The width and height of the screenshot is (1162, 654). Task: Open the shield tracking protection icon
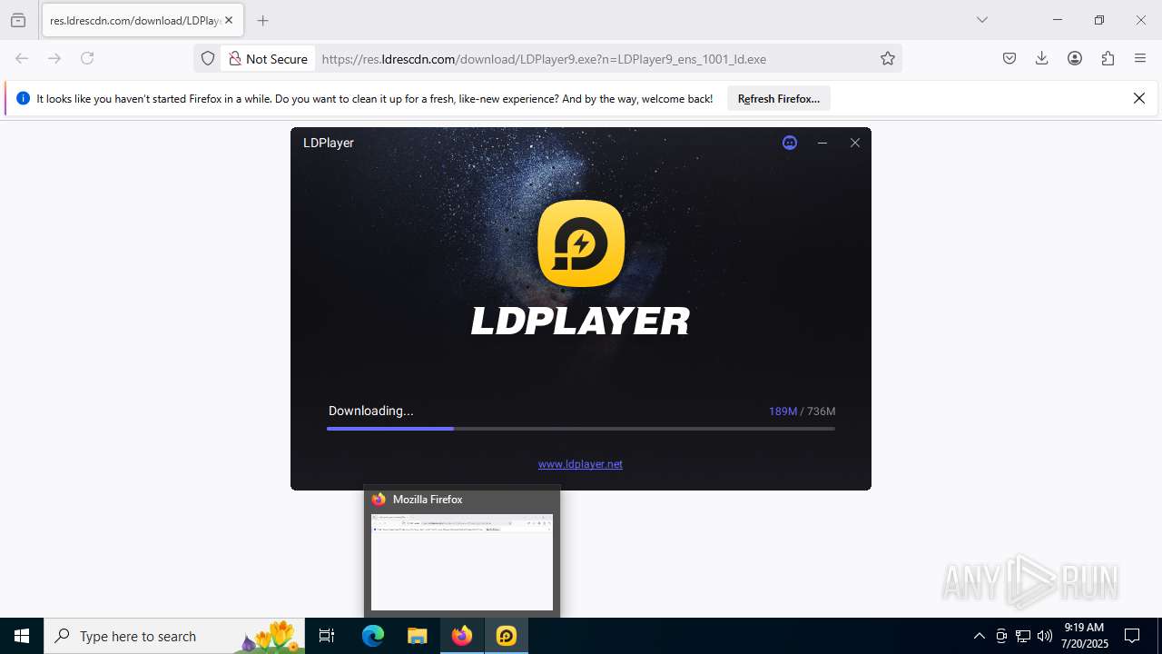point(208,59)
